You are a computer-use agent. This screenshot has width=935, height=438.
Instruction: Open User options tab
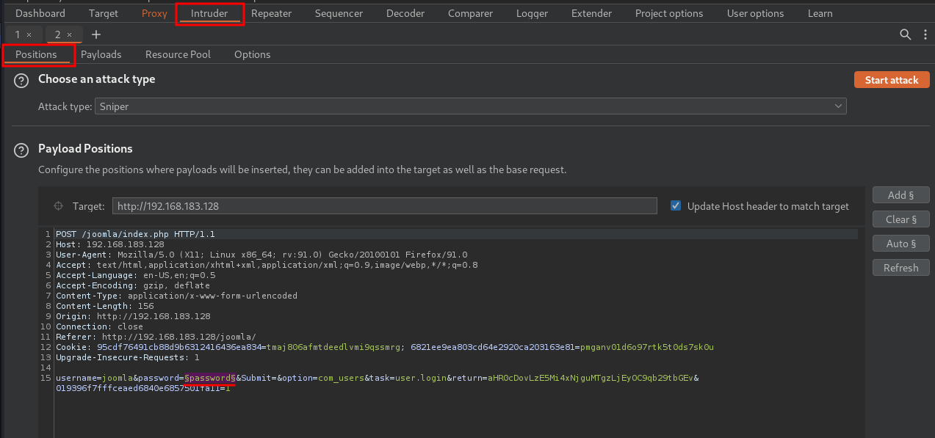(x=755, y=13)
